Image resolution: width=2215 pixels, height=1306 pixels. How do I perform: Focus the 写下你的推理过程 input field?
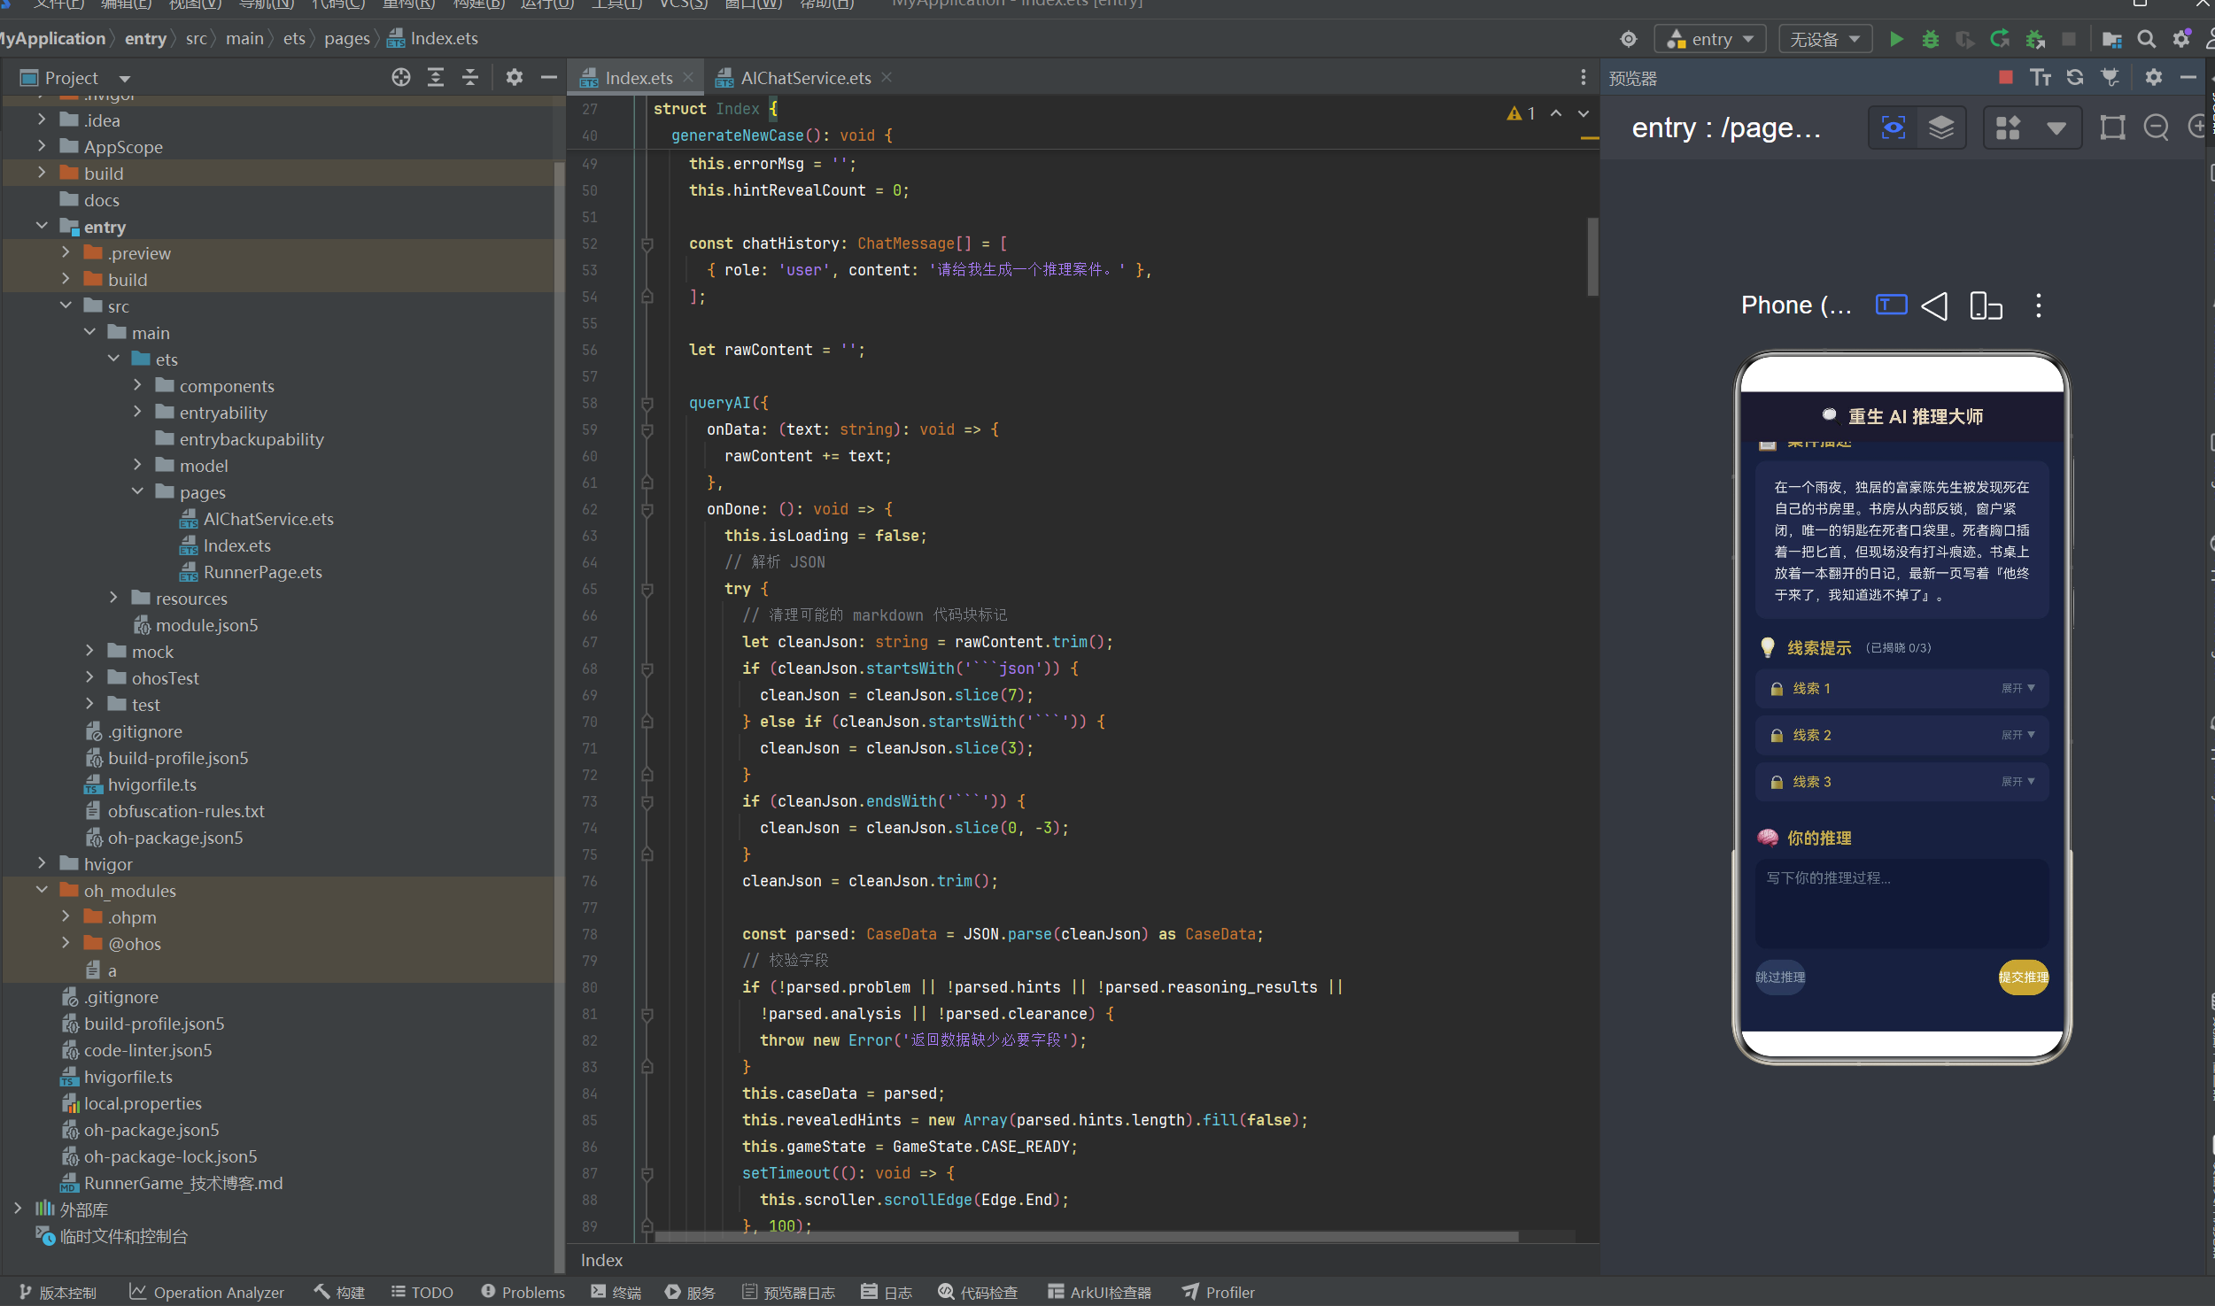point(1901,903)
